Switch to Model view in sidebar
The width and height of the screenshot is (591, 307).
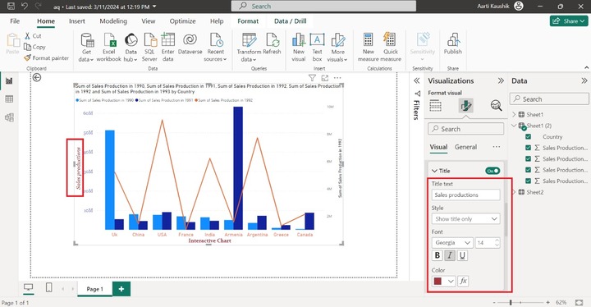(9, 117)
